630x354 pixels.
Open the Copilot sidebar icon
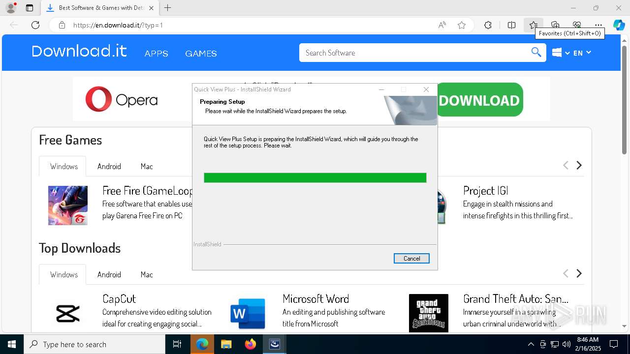coord(619,25)
